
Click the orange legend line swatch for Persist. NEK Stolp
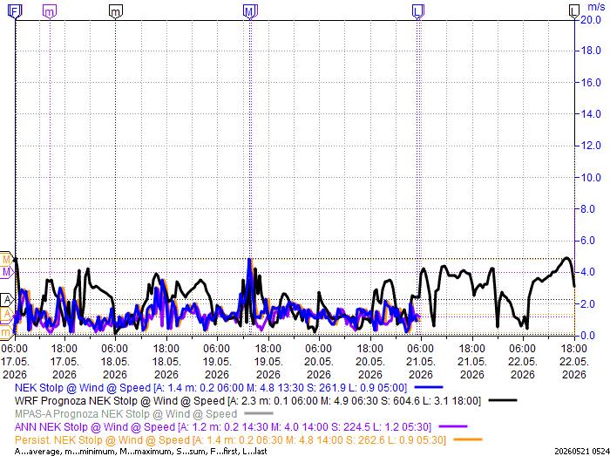(468, 440)
